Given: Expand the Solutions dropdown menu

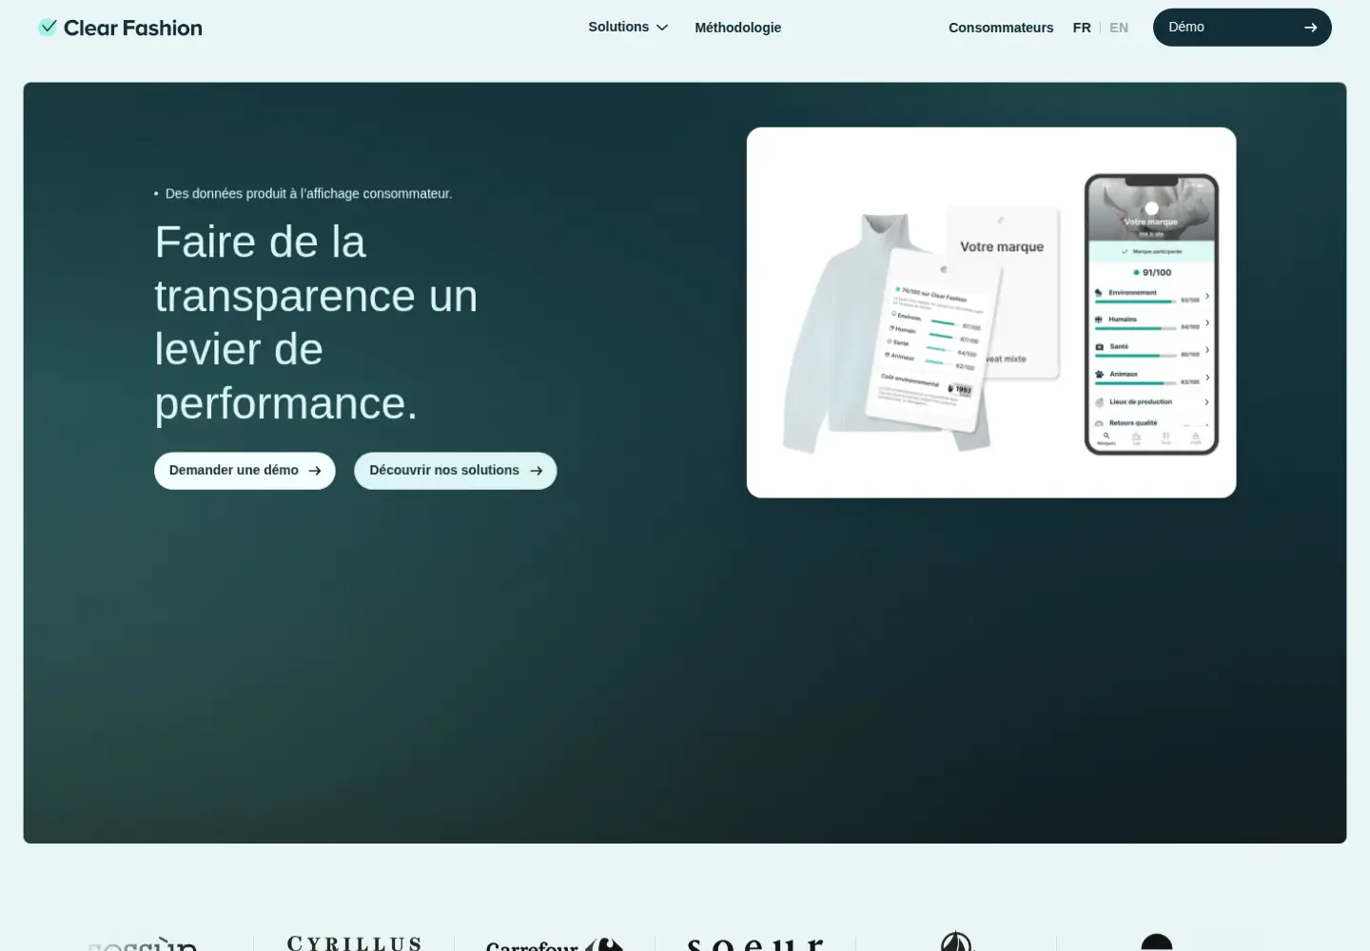Looking at the screenshot, I should [x=628, y=28].
